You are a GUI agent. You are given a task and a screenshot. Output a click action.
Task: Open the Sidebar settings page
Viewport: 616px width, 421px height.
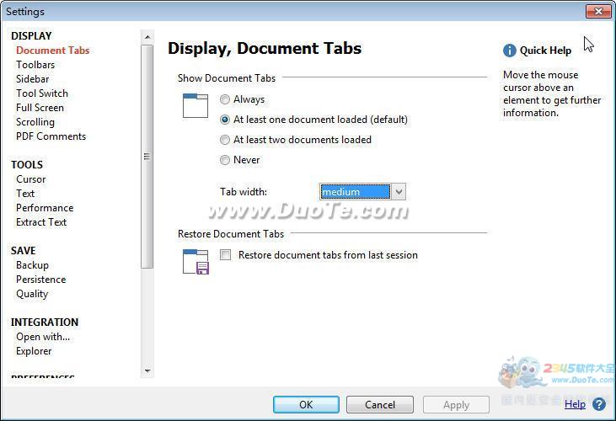[33, 79]
